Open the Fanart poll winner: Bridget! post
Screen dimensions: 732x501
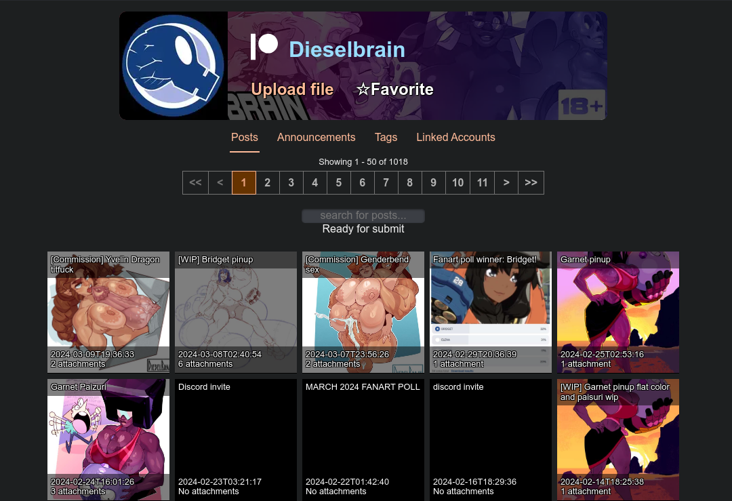pyautogui.click(x=491, y=312)
